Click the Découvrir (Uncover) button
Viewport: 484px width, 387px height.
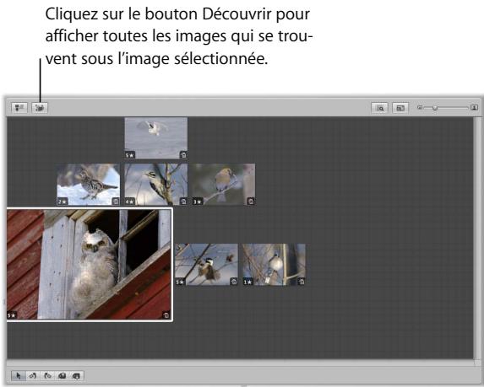(40, 108)
